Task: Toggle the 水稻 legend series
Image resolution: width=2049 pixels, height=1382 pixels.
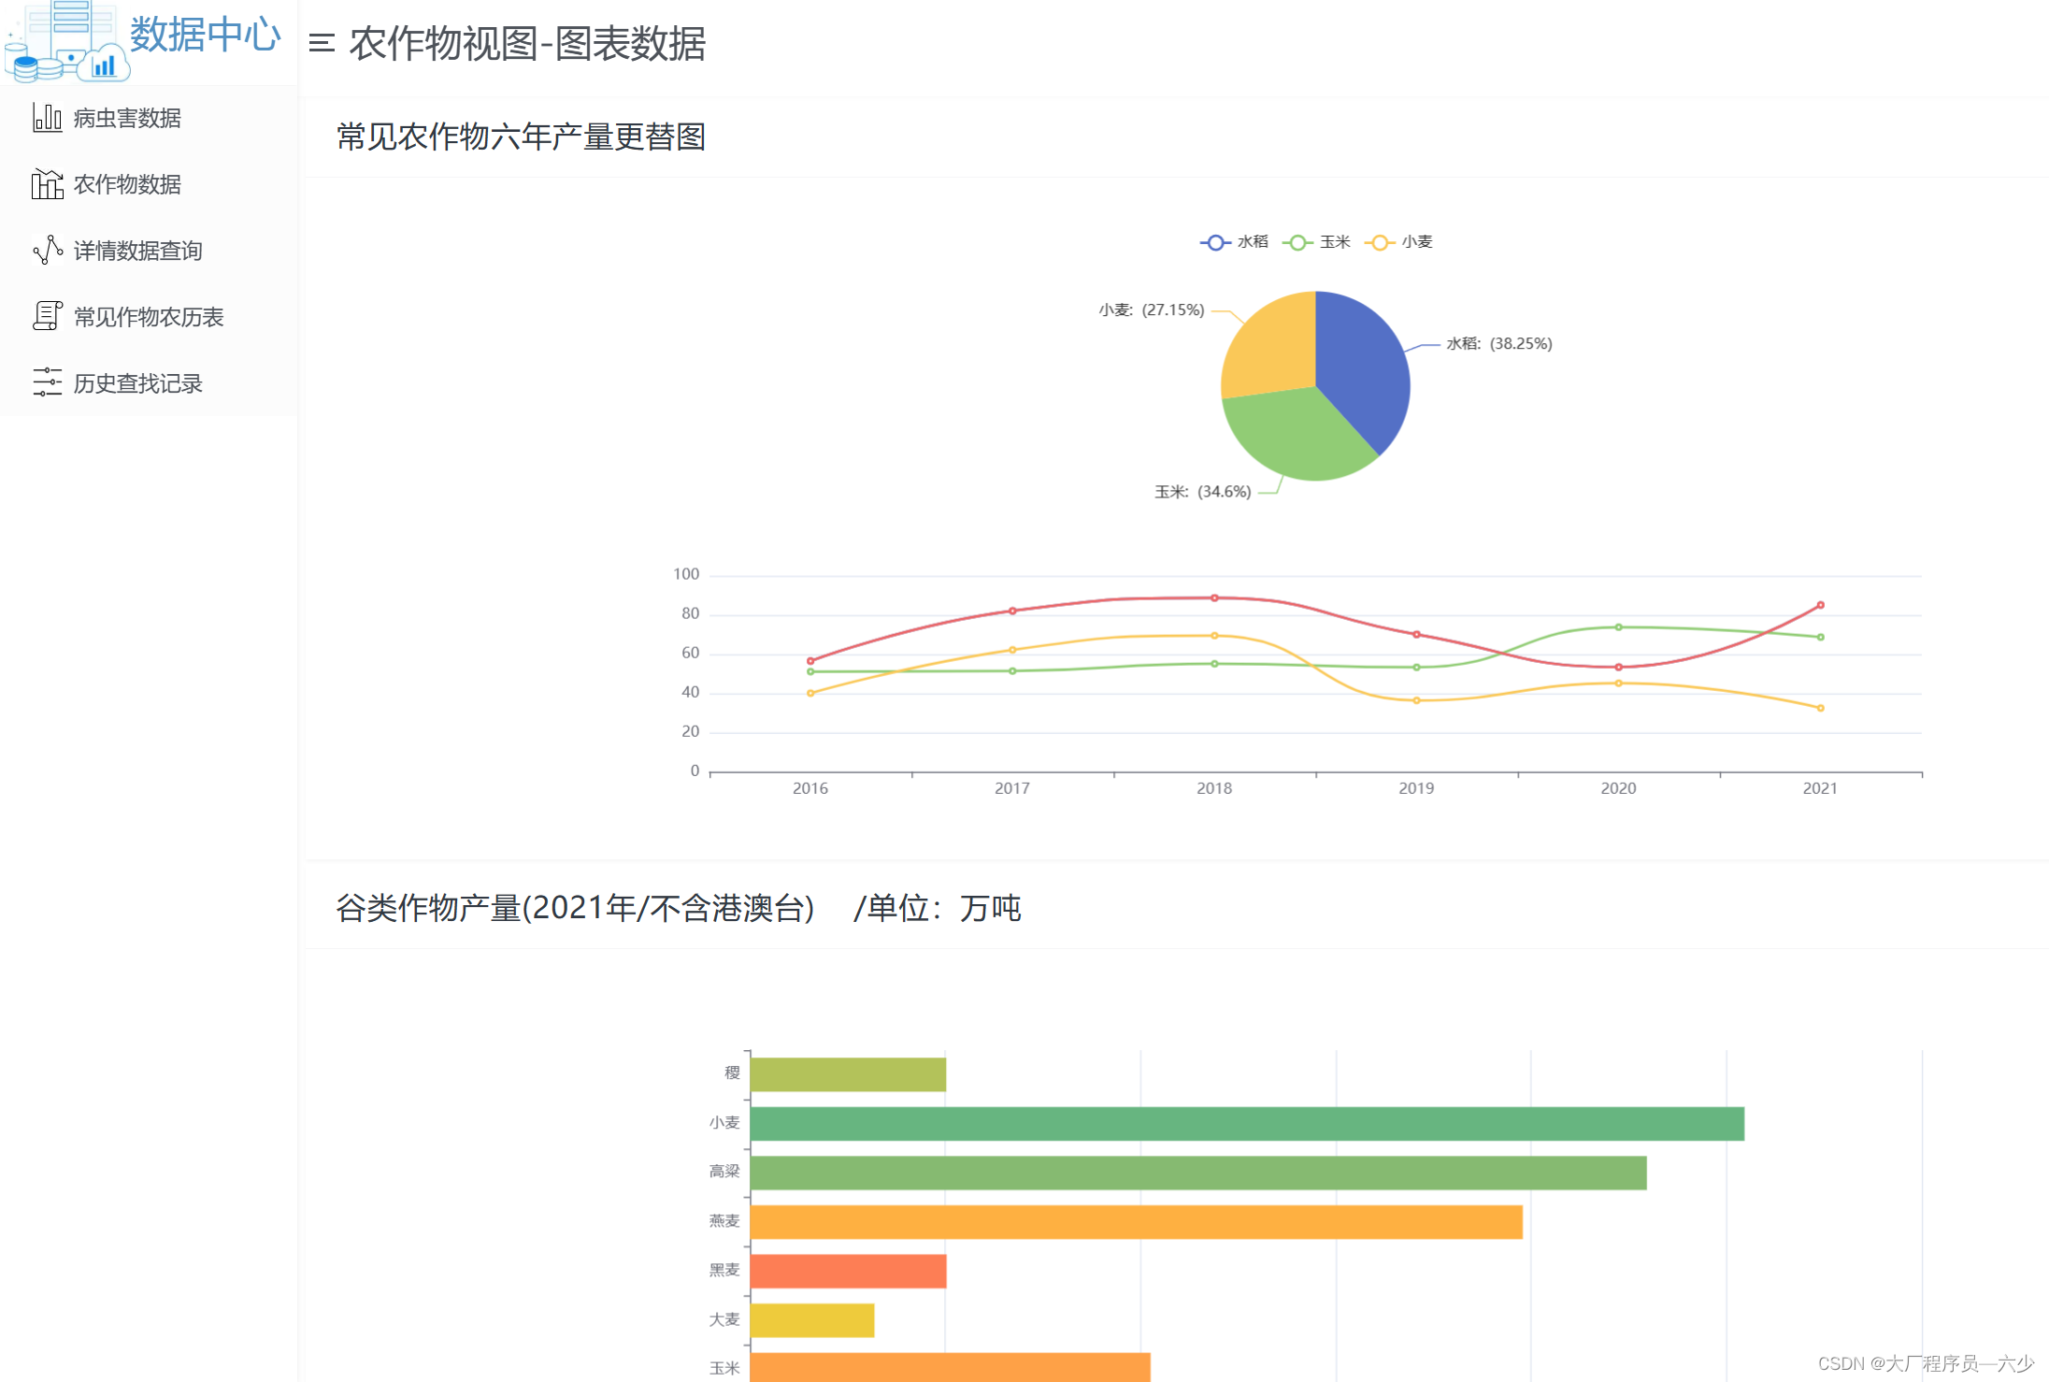Action: (x=1234, y=242)
